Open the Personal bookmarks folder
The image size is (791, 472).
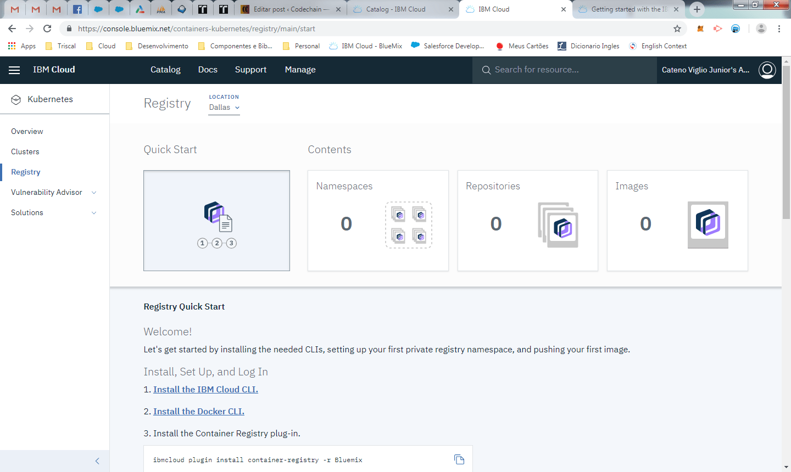pos(301,46)
